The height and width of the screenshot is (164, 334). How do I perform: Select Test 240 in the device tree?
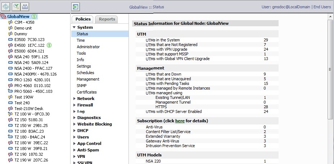point(22,102)
